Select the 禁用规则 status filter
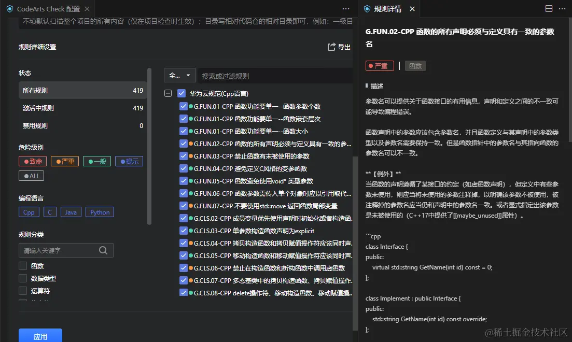572x342 pixels. (x=82, y=125)
